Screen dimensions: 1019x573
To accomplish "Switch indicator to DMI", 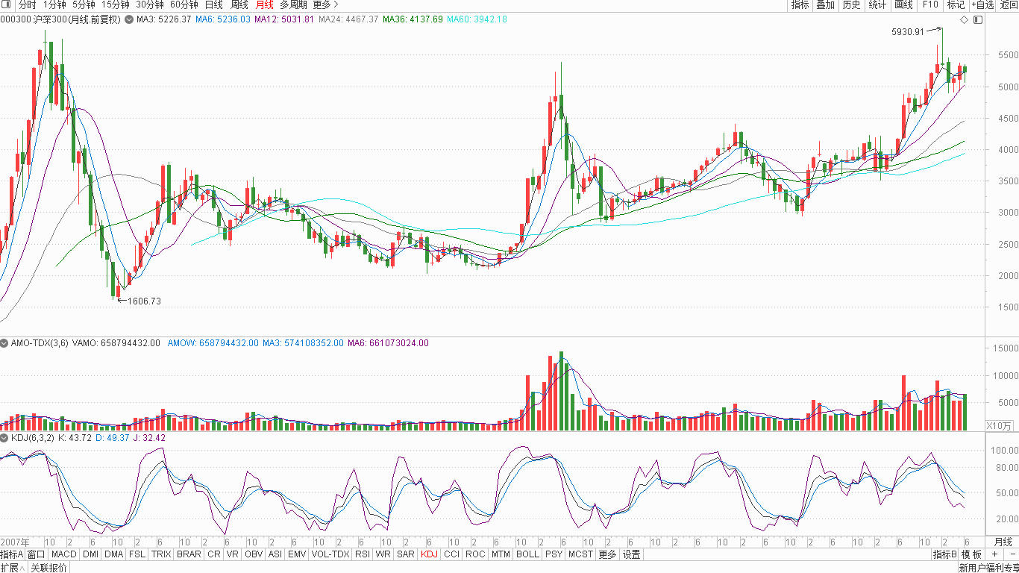I will pos(90,554).
